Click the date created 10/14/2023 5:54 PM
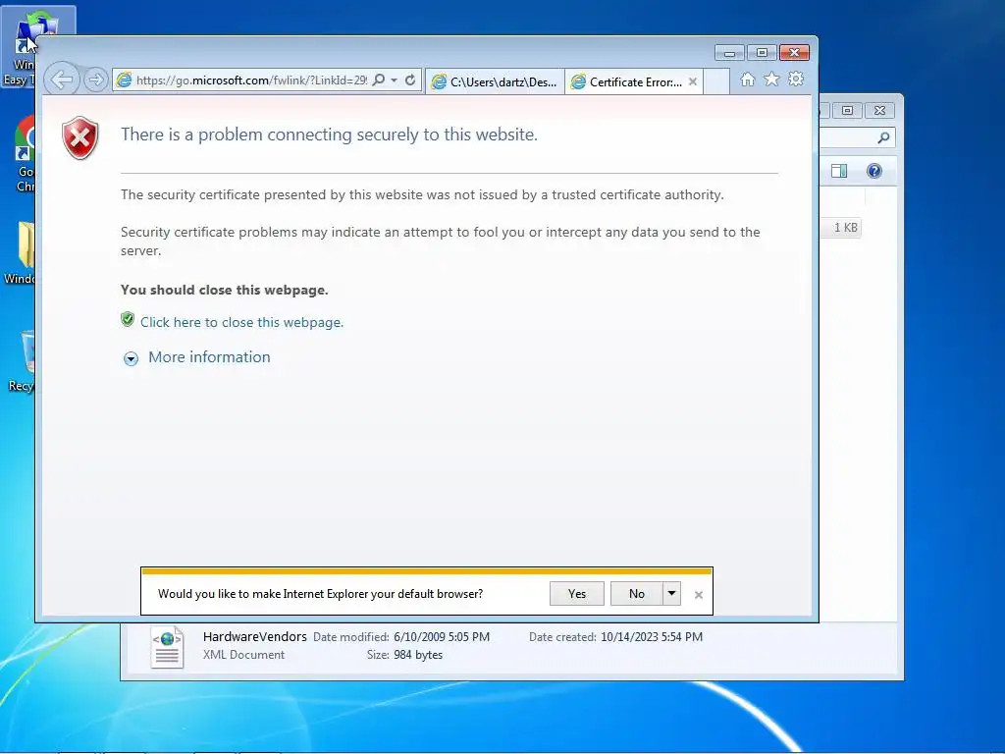Screen dimensions: 1005x754 point(652,637)
